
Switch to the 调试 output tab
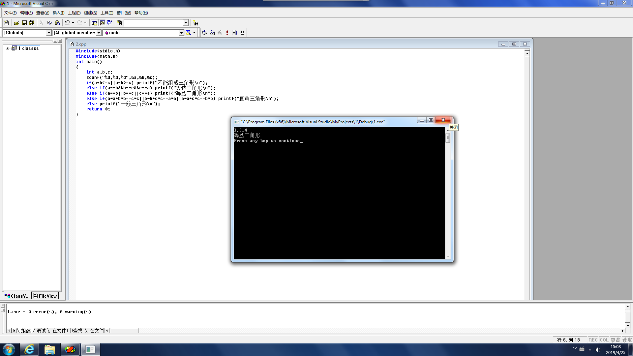[x=41, y=331]
